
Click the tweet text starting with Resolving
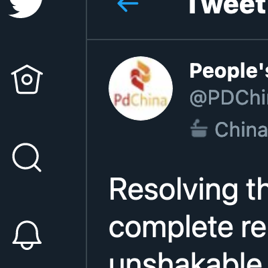[x=188, y=190]
